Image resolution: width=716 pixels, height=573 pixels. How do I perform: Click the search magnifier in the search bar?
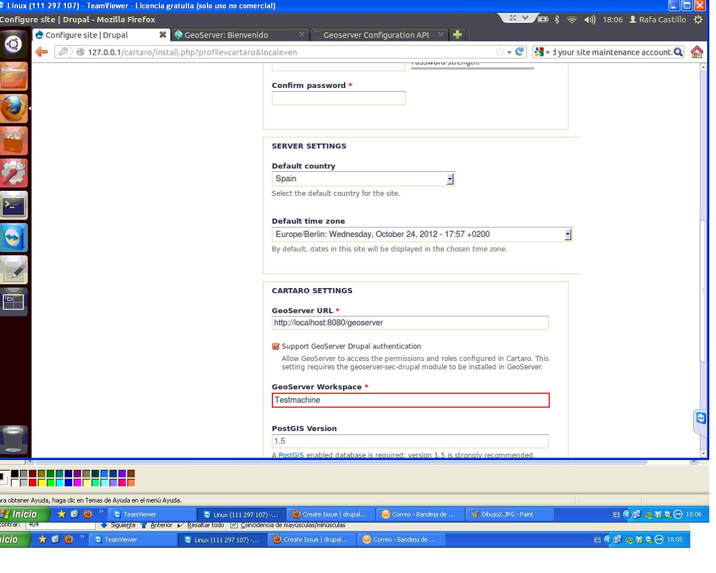point(678,52)
